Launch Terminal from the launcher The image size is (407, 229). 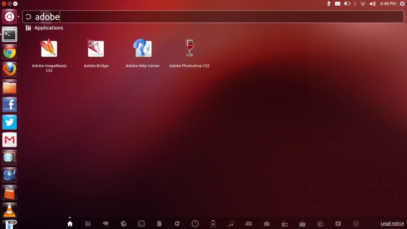[x=10, y=34]
